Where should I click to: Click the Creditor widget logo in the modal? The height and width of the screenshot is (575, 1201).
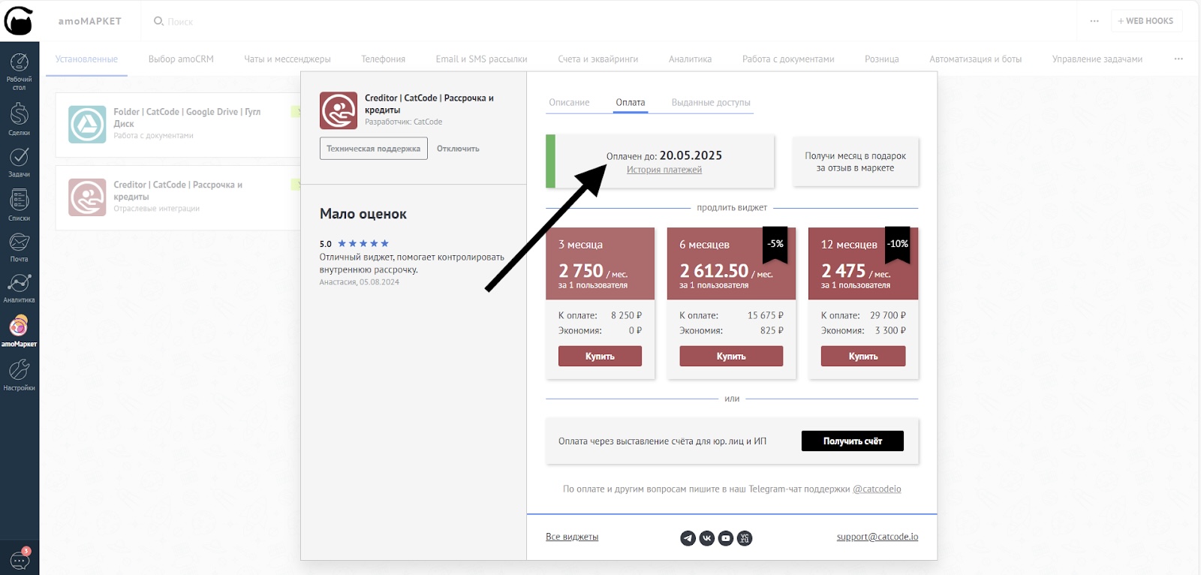tap(339, 110)
